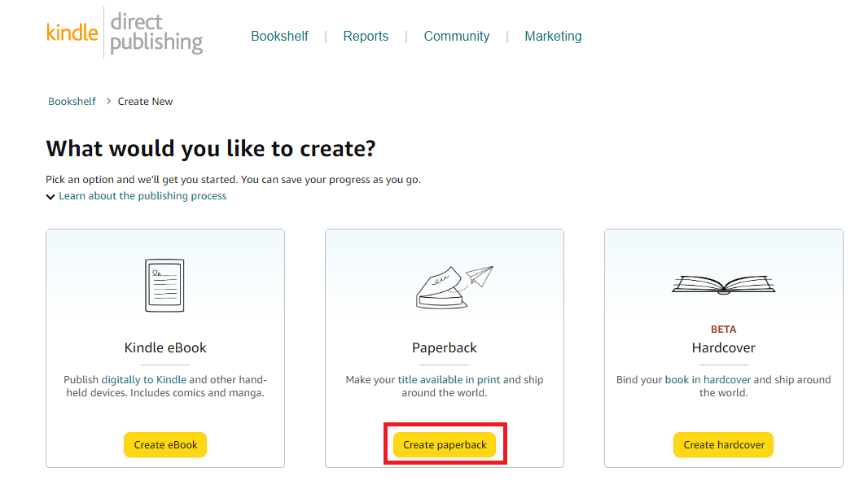Open Learn about the publishing process link
Image resolution: width=868 pixels, height=485 pixels.
(x=142, y=196)
